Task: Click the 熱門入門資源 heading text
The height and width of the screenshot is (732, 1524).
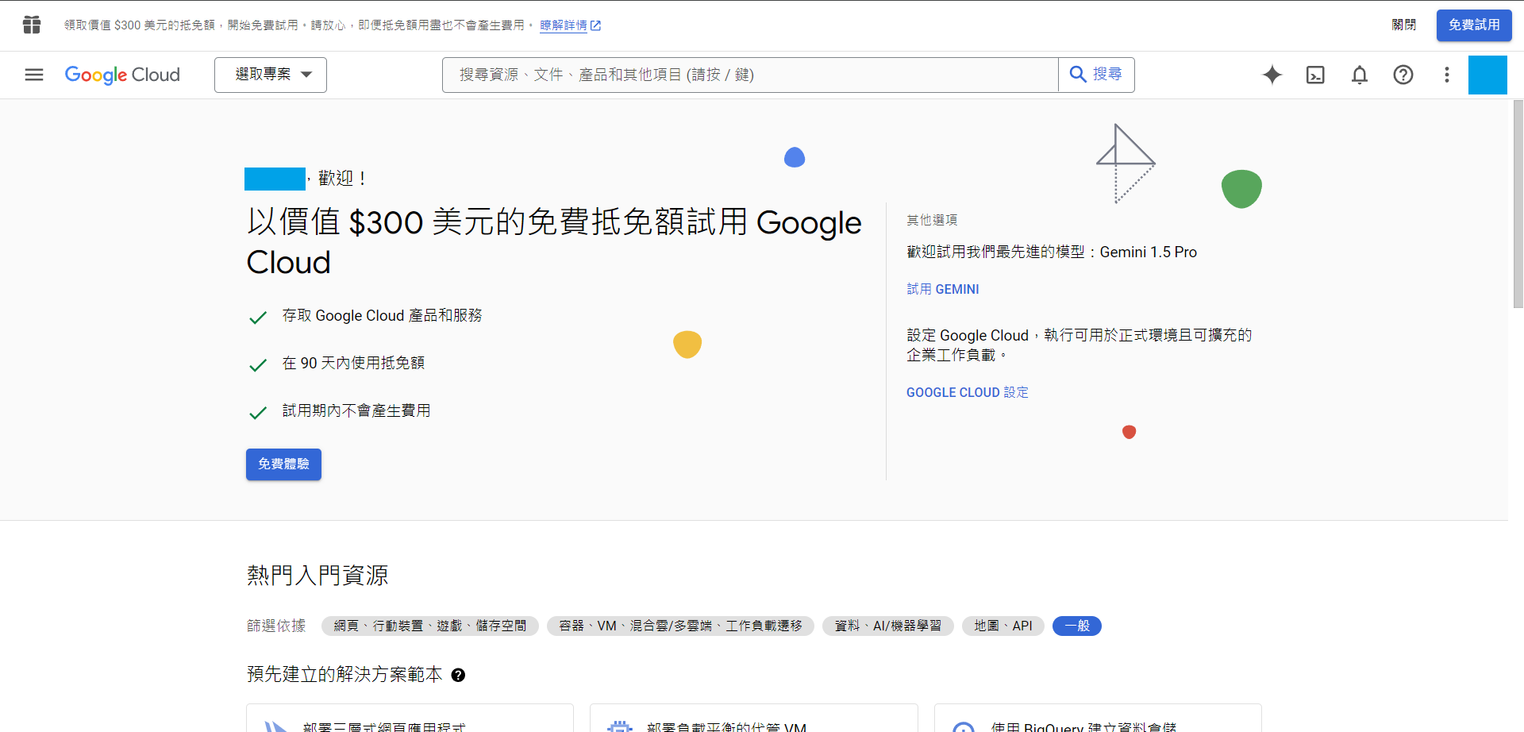Action: 317,576
